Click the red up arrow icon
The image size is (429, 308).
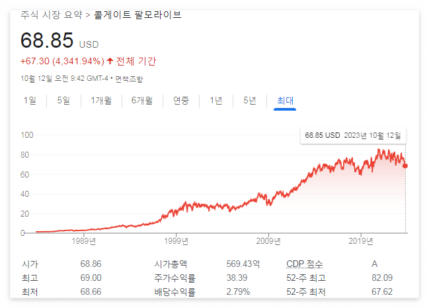110,61
